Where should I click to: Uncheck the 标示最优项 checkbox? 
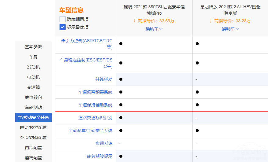[63, 27]
